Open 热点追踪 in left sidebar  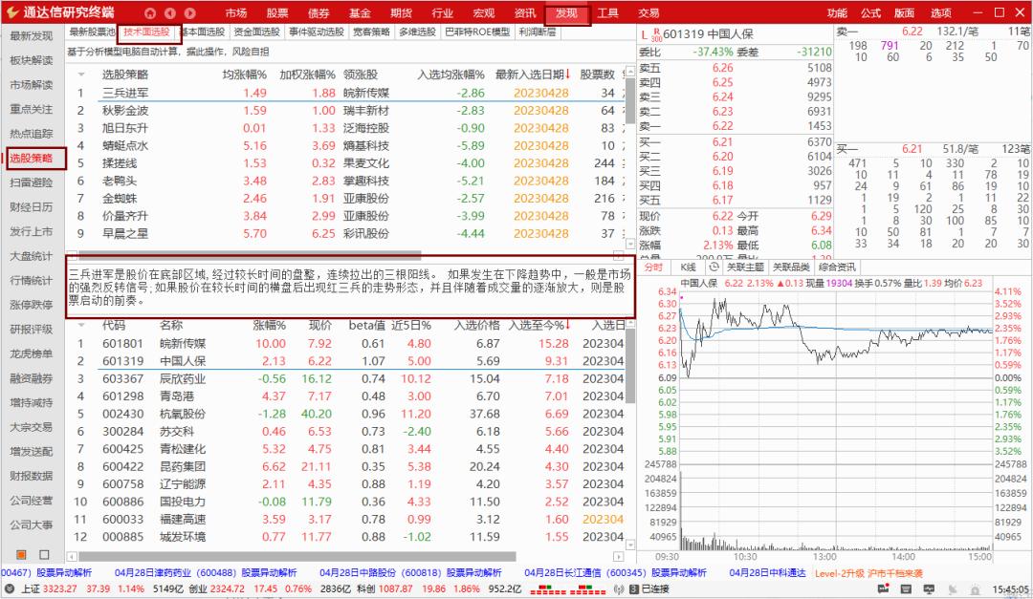point(31,134)
